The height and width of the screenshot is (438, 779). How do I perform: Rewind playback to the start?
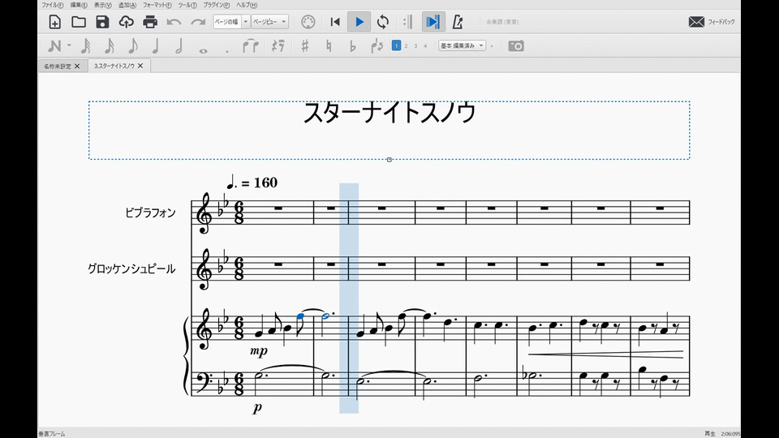click(335, 22)
